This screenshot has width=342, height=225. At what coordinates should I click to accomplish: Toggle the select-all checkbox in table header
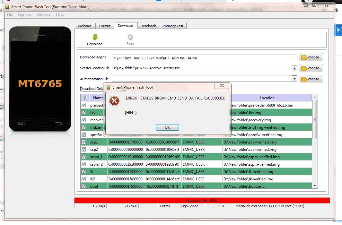pyautogui.click(x=85, y=98)
